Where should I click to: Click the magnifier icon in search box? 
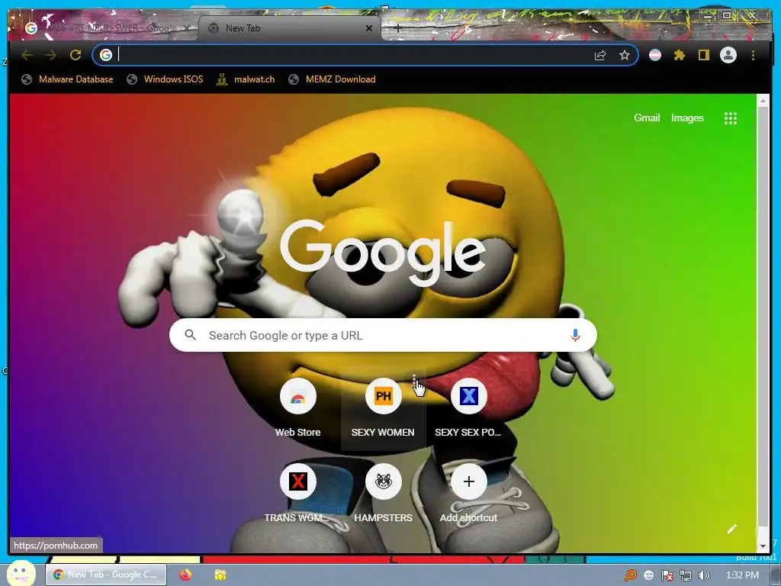(190, 335)
